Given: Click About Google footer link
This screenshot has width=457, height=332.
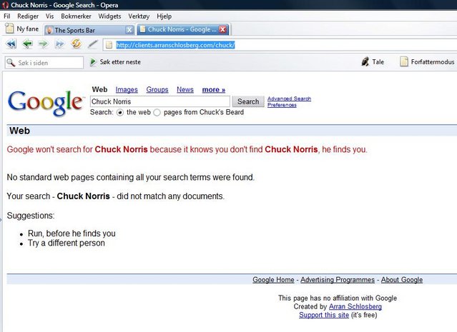Looking at the screenshot, I should coord(402,280).
